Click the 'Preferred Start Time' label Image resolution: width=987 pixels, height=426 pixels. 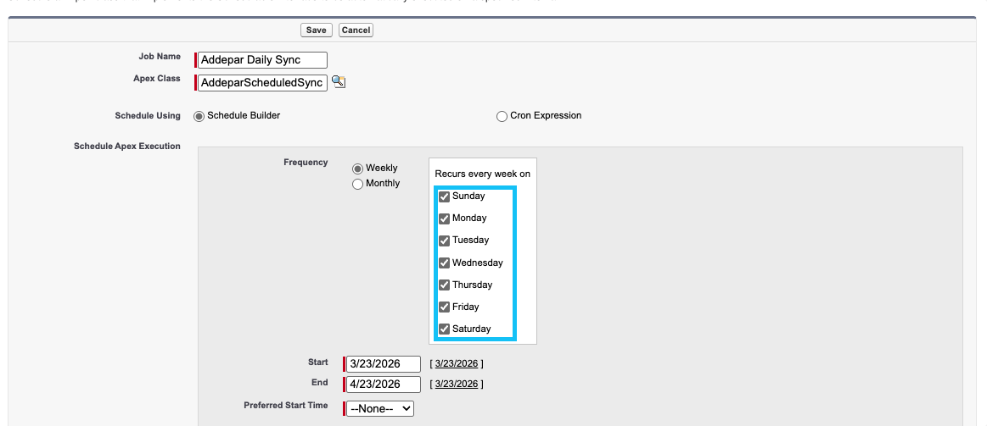point(286,406)
